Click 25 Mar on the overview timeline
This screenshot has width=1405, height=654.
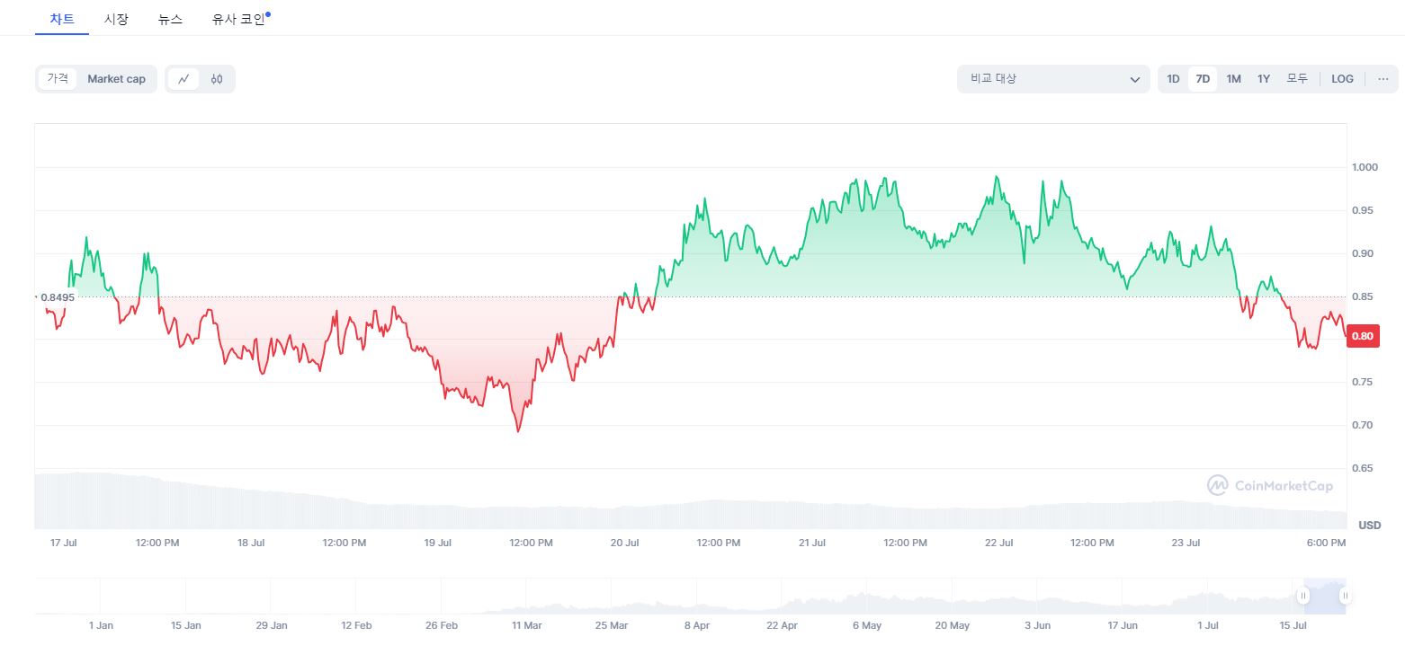click(612, 625)
